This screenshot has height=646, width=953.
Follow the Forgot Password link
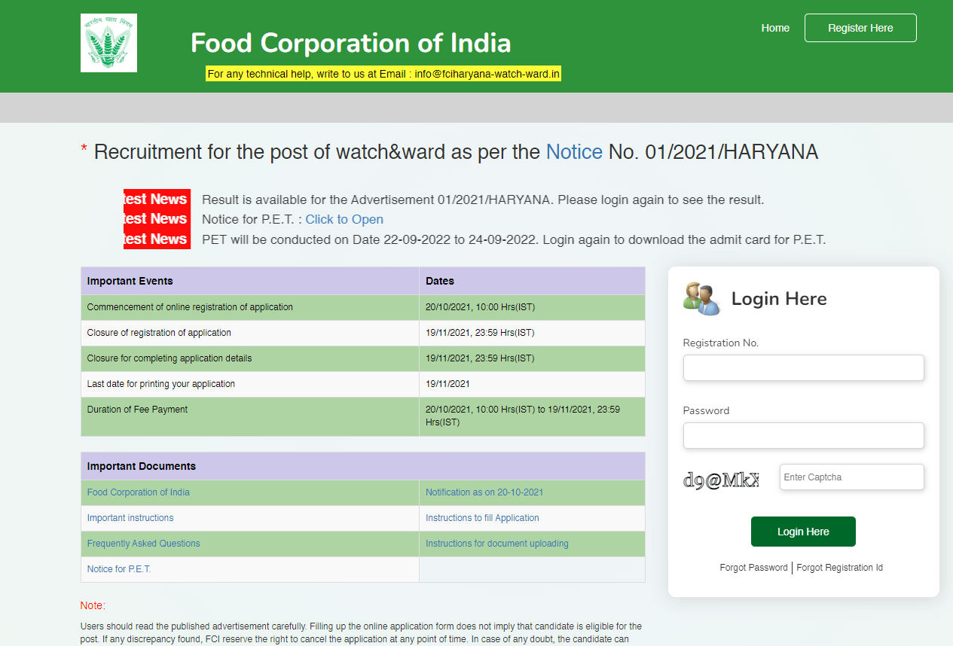tap(753, 568)
